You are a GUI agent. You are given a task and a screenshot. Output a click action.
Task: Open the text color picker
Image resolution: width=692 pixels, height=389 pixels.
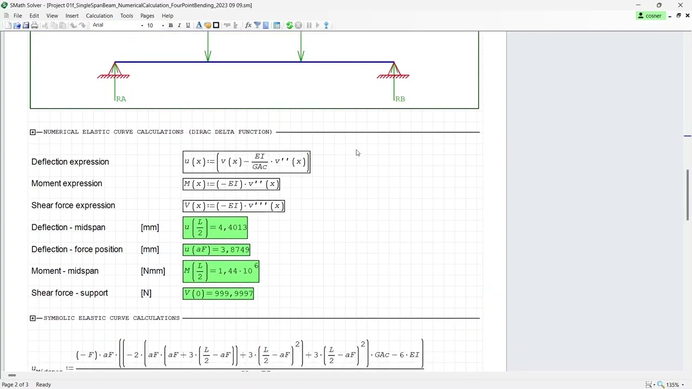pos(199,25)
